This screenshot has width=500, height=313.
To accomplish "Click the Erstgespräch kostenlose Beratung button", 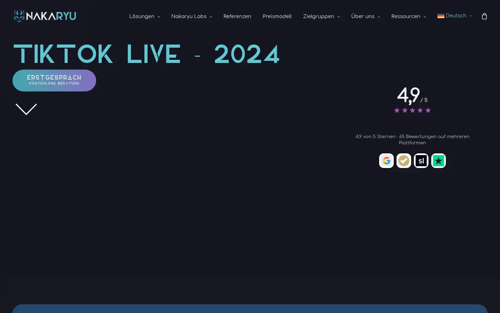I will pos(54,80).
